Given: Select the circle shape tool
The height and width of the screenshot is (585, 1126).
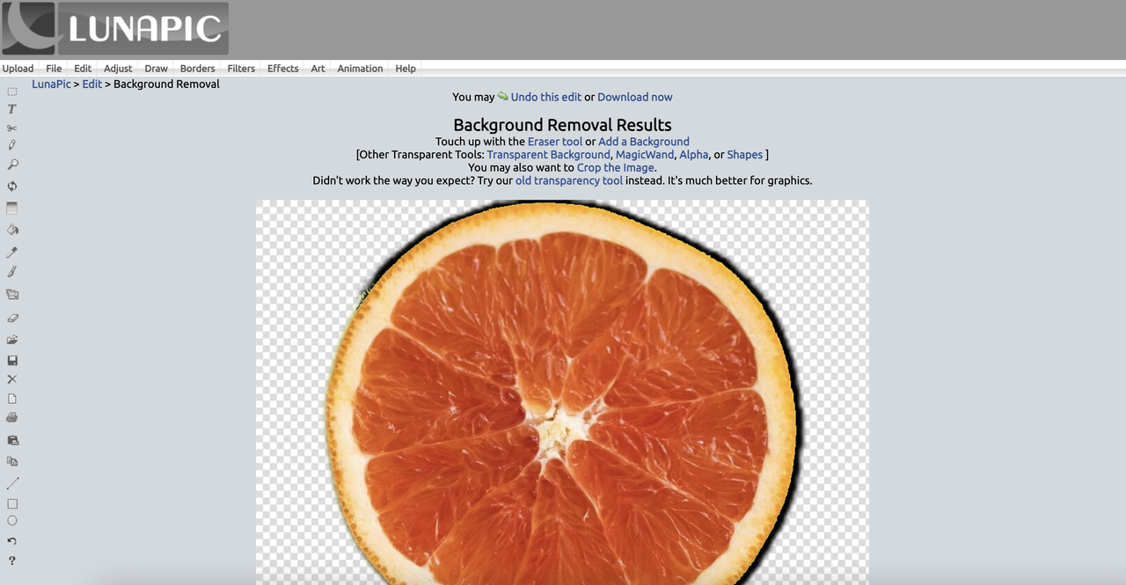Looking at the screenshot, I should (x=12, y=521).
